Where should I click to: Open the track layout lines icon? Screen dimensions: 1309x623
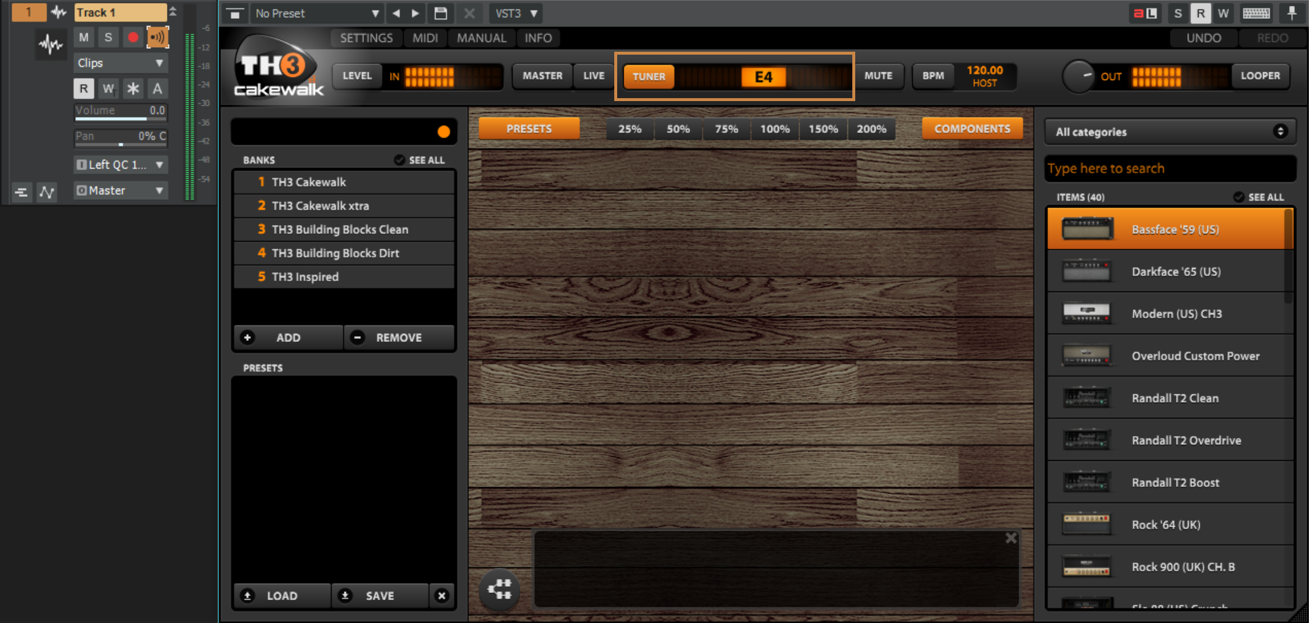point(21,192)
